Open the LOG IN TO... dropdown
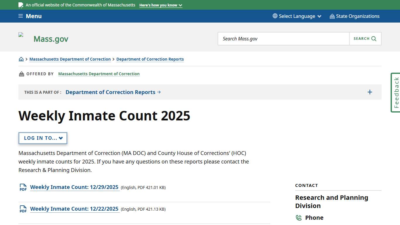The image size is (400, 225). [x=43, y=138]
